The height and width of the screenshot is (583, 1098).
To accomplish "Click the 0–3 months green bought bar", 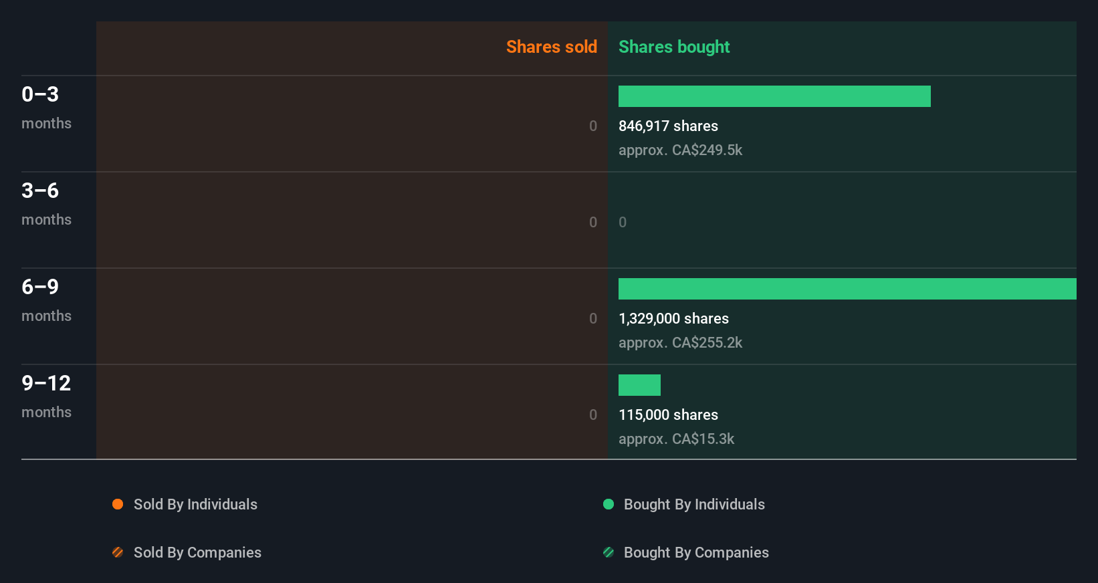I will point(774,96).
